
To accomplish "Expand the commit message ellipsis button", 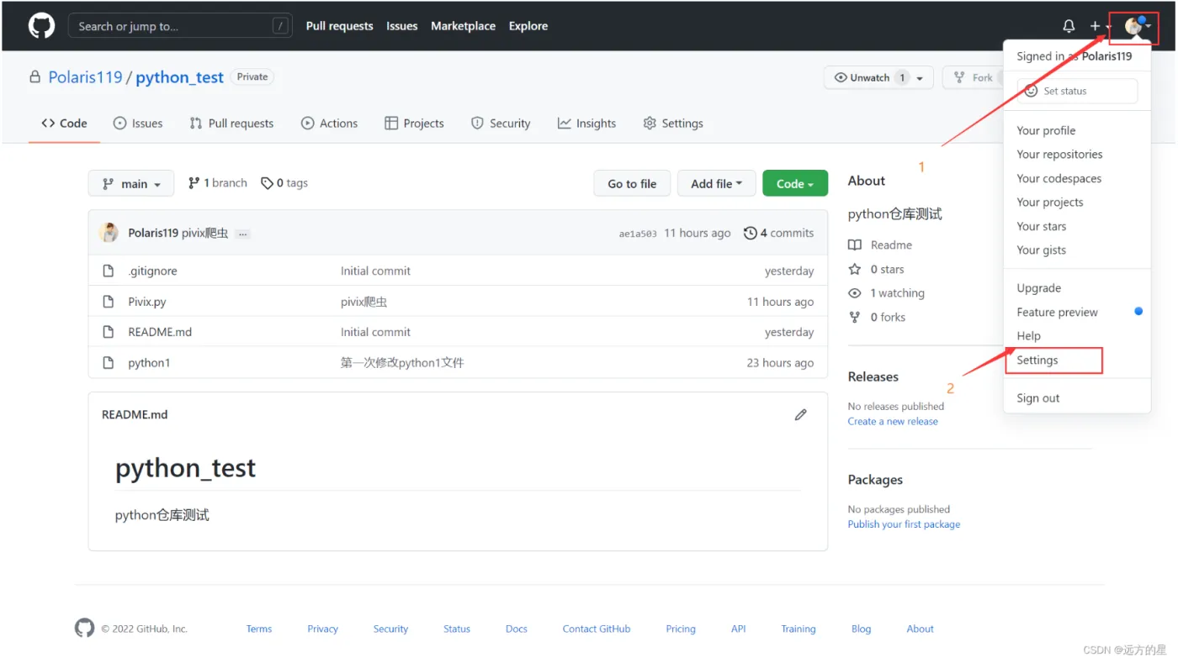I will coord(242,234).
